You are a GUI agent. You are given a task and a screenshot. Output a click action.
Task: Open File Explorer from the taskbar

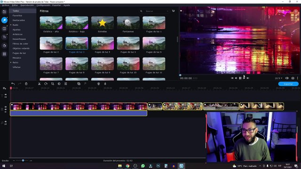120,166
